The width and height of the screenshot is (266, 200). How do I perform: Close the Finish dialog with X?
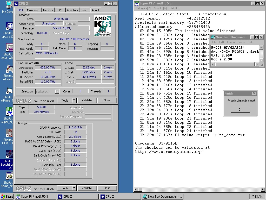(254, 93)
